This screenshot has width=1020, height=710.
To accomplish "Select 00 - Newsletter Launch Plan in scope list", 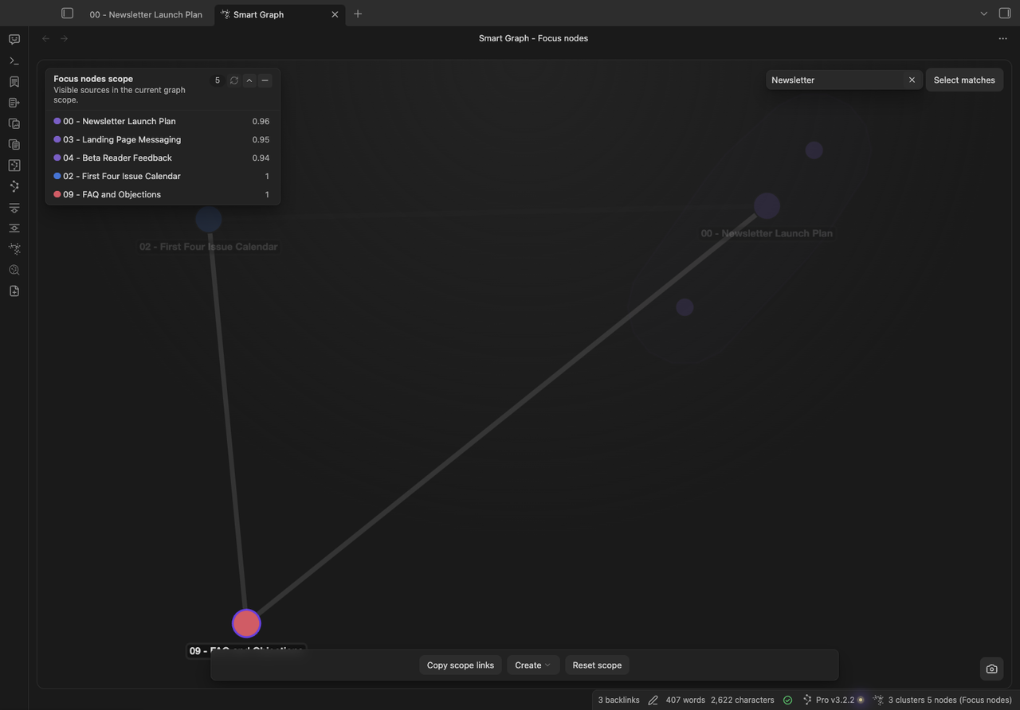I will pos(162,121).
